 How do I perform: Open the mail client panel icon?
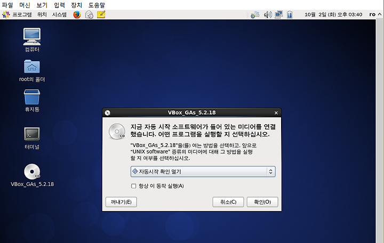[x=89, y=15]
